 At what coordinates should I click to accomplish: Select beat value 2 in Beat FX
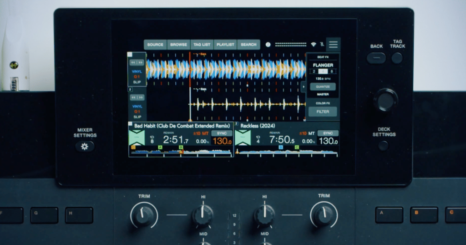[314, 71]
